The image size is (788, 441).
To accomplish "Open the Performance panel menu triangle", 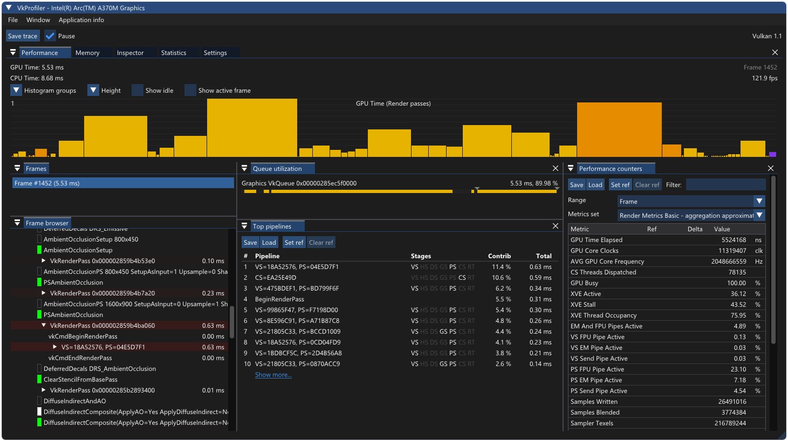I will tap(13, 53).
